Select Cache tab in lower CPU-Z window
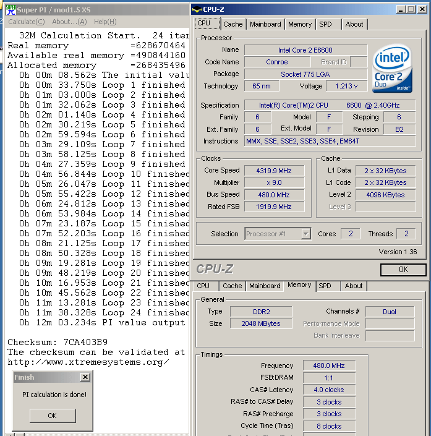Image resolution: width=431 pixels, height=436 pixels. [232, 286]
